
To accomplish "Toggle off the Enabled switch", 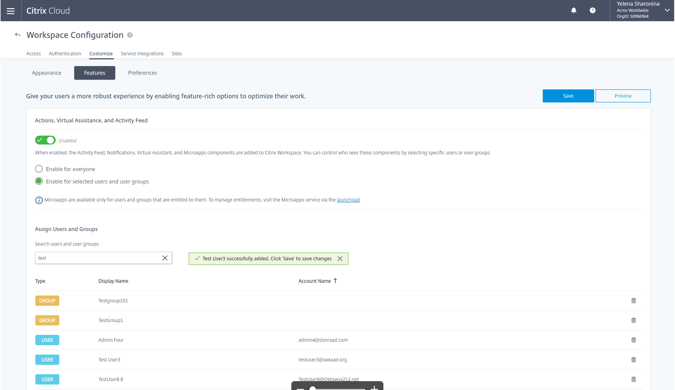I will pyautogui.click(x=45, y=140).
